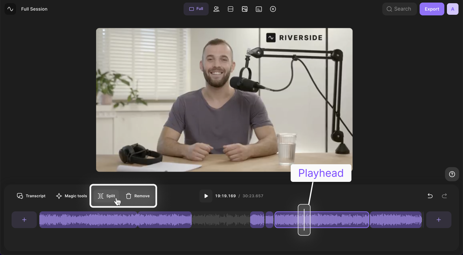
Task: Click the playhead on the timeline
Action: (x=304, y=220)
